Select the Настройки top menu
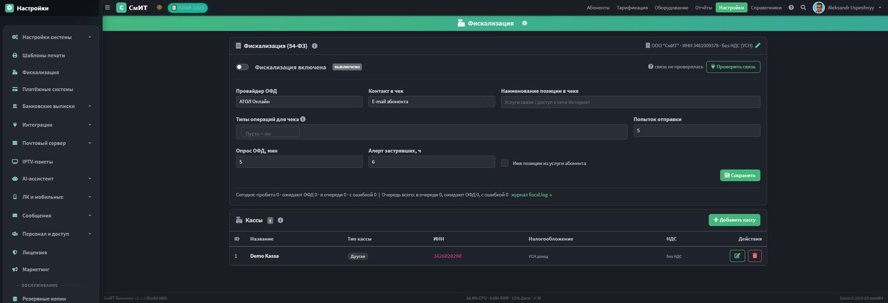Screen dimensions: 888x303 (731, 8)
